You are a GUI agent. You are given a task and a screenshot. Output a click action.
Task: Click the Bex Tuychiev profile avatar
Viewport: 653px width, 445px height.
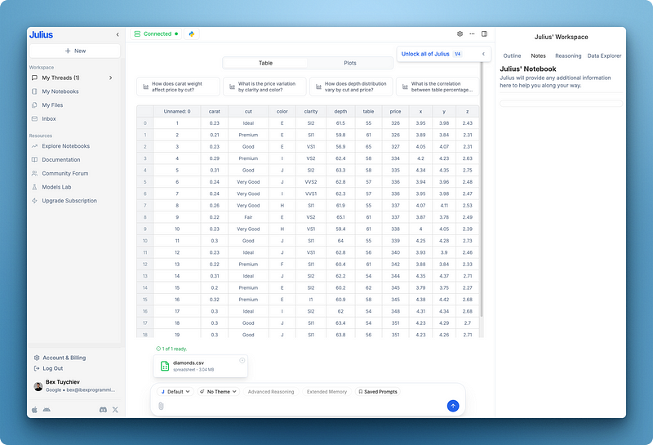(x=38, y=386)
